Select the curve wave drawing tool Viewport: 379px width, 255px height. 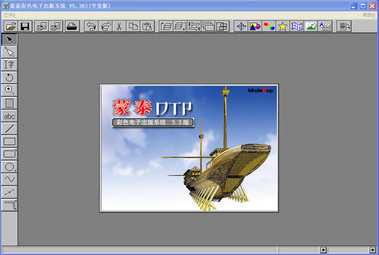[x=9, y=179]
